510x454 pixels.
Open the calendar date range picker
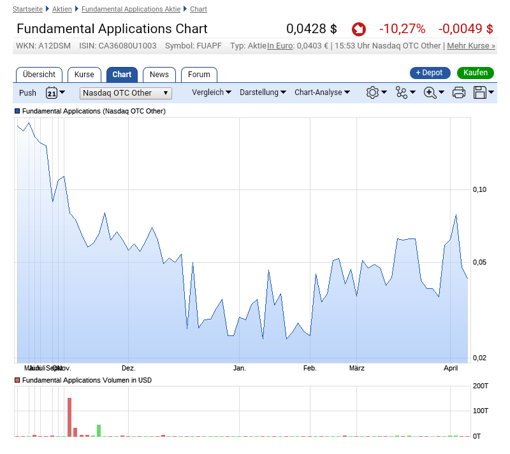[x=52, y=92]
